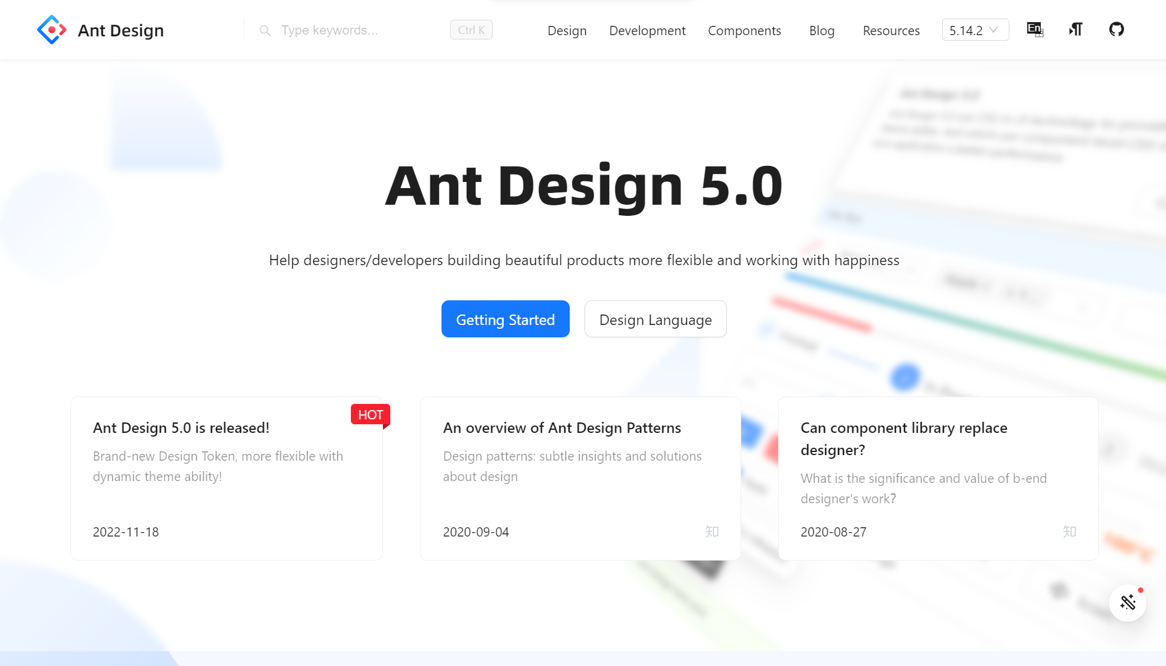Open the theme editor floating button
The width and height of the screenshot is (1166, 666).
coord(1128,602)
